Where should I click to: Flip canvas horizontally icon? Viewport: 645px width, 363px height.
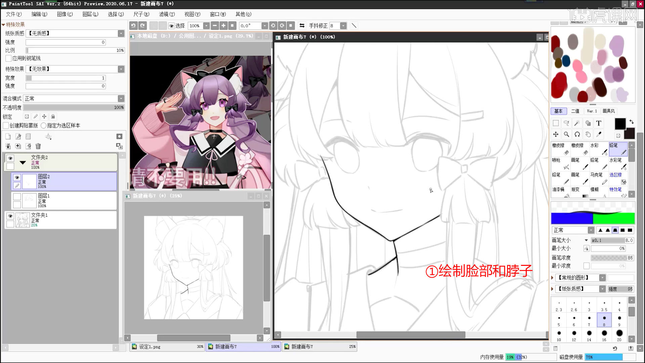(302, 26)
